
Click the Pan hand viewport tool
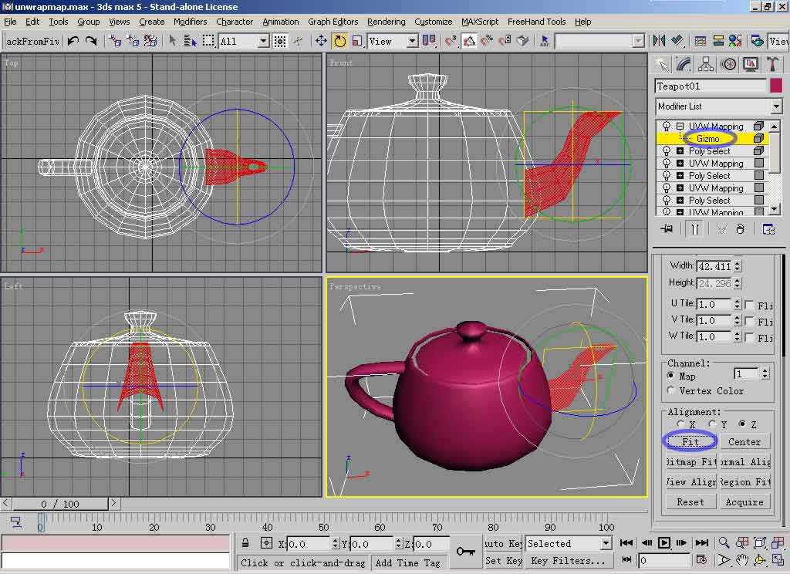pyautogui.click(x=741, y=559)
